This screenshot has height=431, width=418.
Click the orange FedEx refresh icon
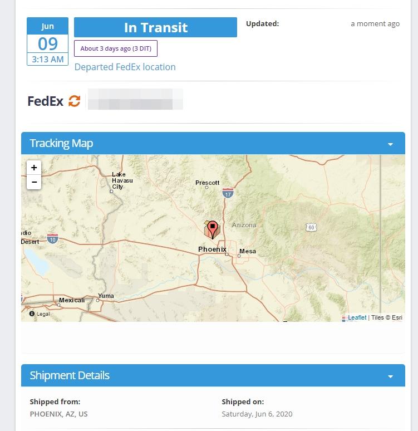pyautogui.click(x=75, y=101)
